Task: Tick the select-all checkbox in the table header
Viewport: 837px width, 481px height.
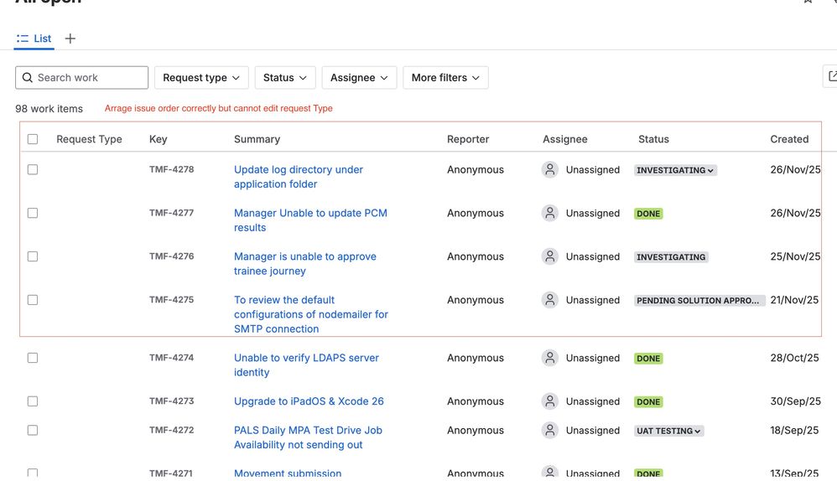Action: pos(33,139)
